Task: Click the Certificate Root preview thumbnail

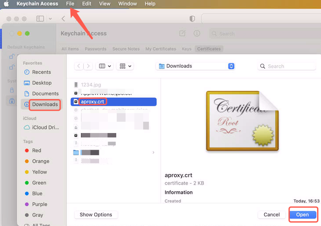Action: 242,121
